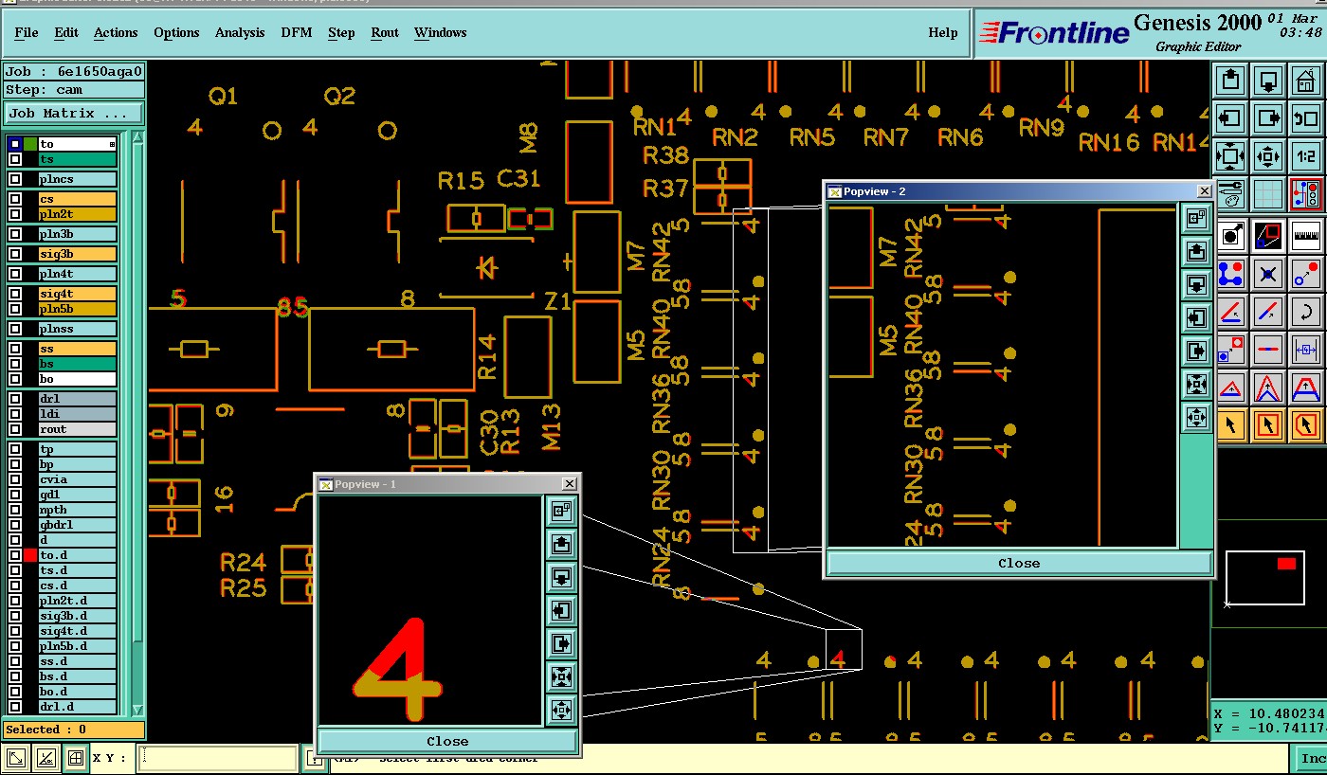Click the scroll up arrow of layer list
This screenshot has height=775, width=1327.
click(137, 139)
